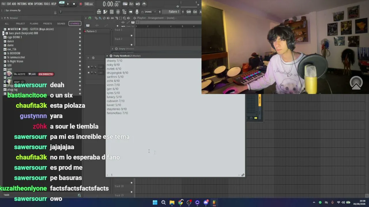Open the FILE menu
369x207 pixels.
[3, 4]
